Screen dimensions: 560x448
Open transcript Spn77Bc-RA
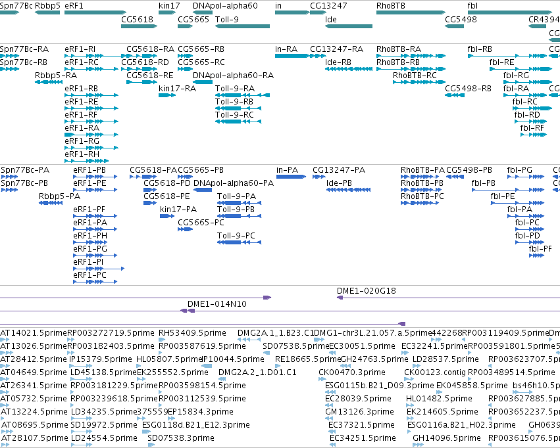(10, 56)
